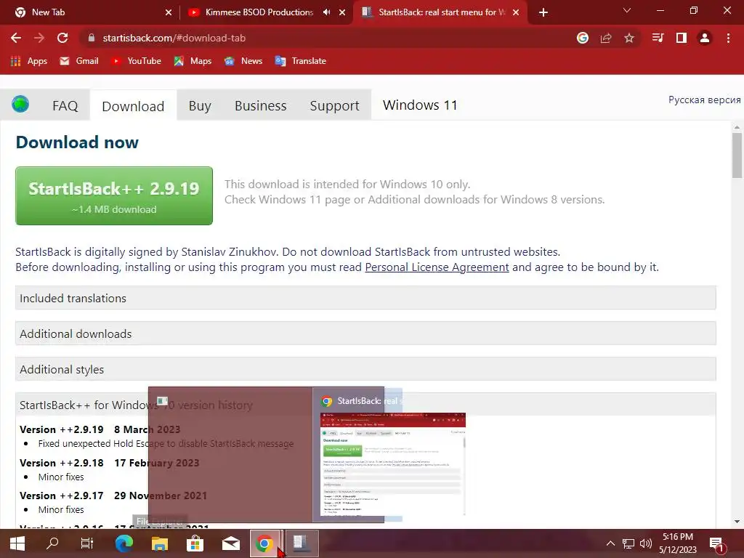Image resolution: width=744 pixels, height=558 pixels.
Task: Open the StartIsBack program taskbar icon
Action: click(302, 543)
